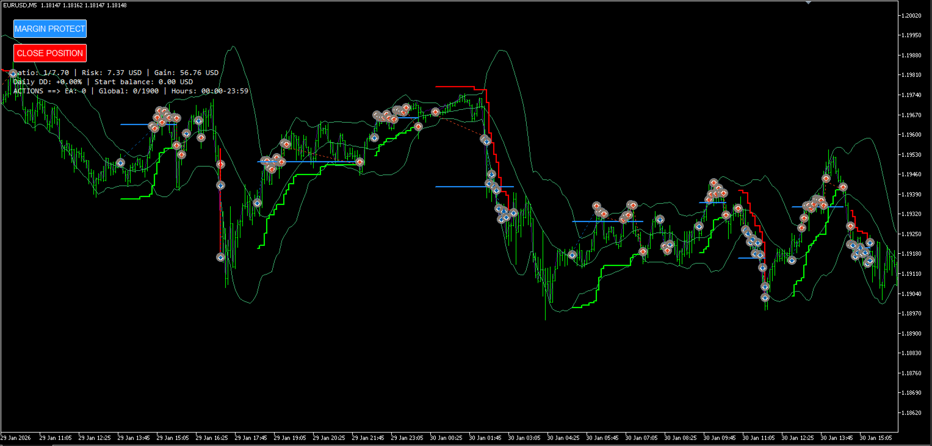This screenshot has height=446, width=932.
Task: Click the '29 Jan 21:45' time axis label
Action: tap(368, 438)
